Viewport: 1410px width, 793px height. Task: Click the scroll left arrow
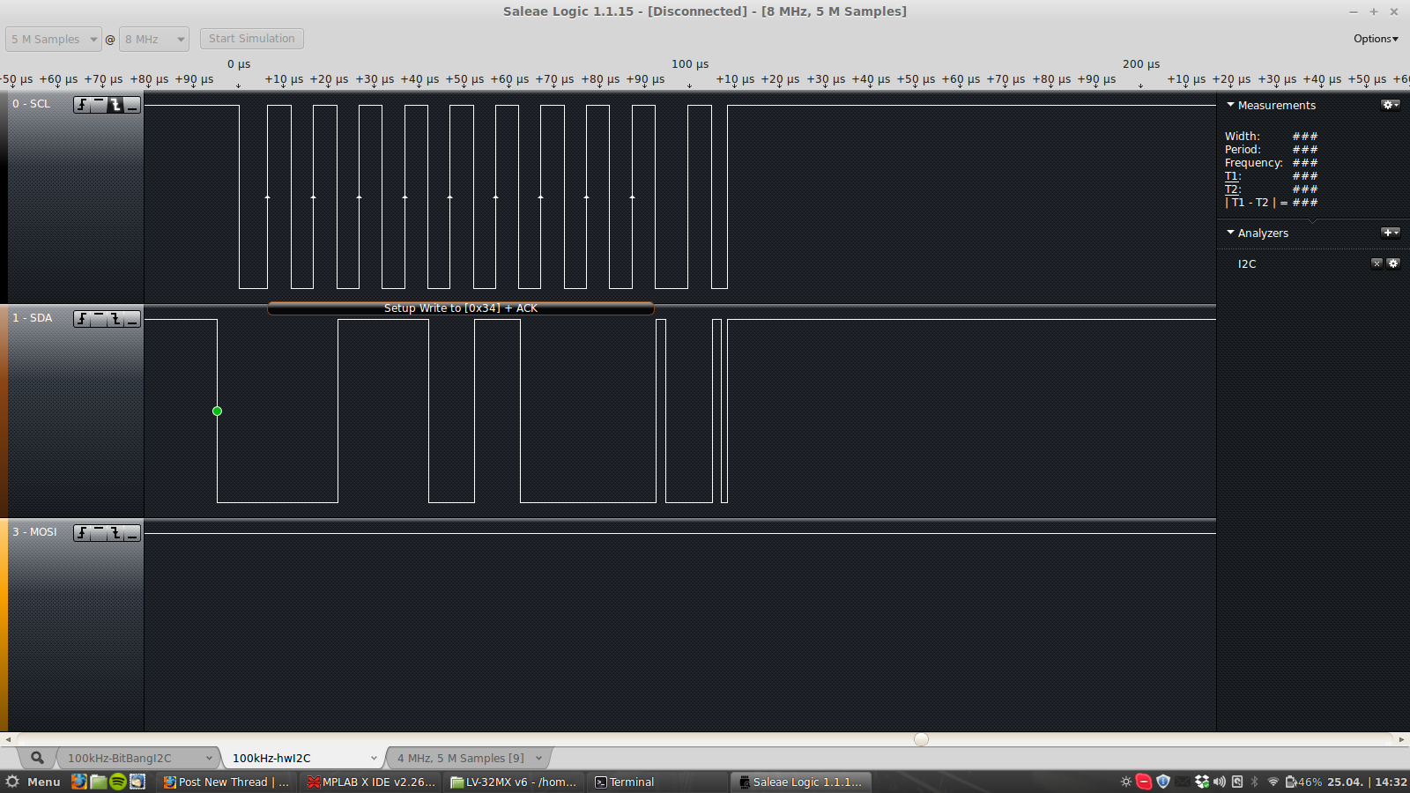(x=8, y=739)
